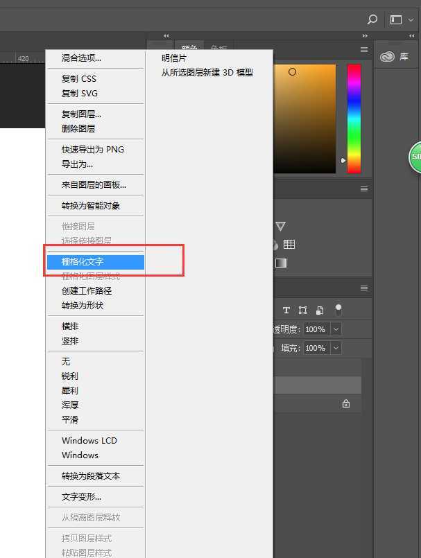Click 混合选项... menu entry
Viewport: 421px width, 558px height.
pyautogui.click(x=81, y=58)
